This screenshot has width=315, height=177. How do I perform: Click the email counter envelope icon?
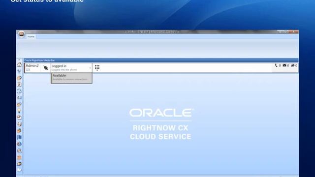click(x=284, y=65)
